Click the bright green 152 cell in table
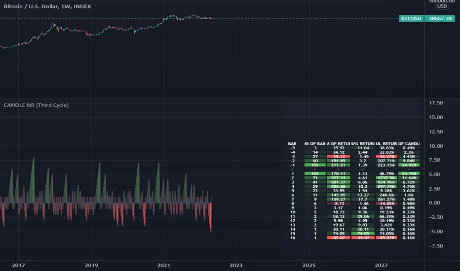The width and height of the screenshot is (460, 271). click(315, 165)
